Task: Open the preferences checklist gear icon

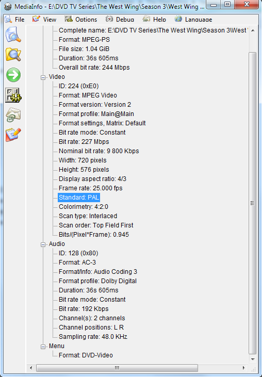Action: pyautogui.click(x=13, y=95)
